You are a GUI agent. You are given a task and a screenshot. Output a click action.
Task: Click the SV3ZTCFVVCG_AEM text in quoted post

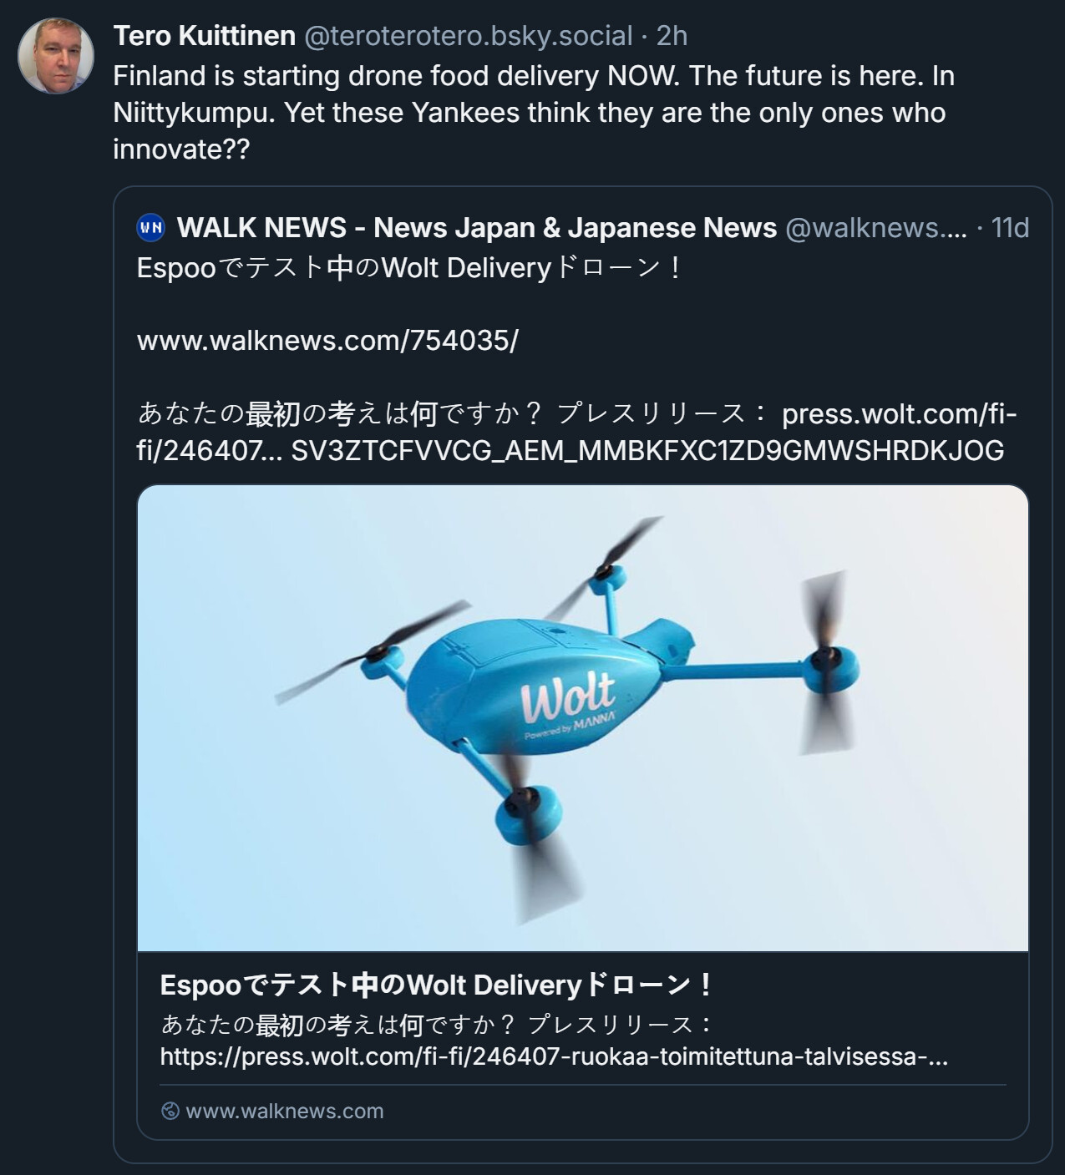coord(647,451)
